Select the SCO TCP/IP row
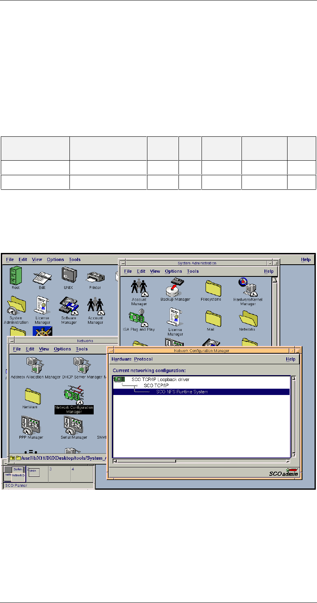 (202, 386)
